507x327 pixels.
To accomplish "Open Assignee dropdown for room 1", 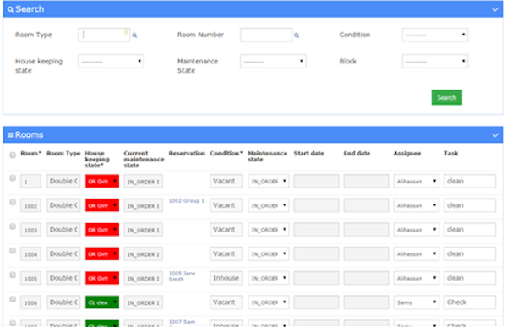I will pyautogui.click(x=416, y=181).
